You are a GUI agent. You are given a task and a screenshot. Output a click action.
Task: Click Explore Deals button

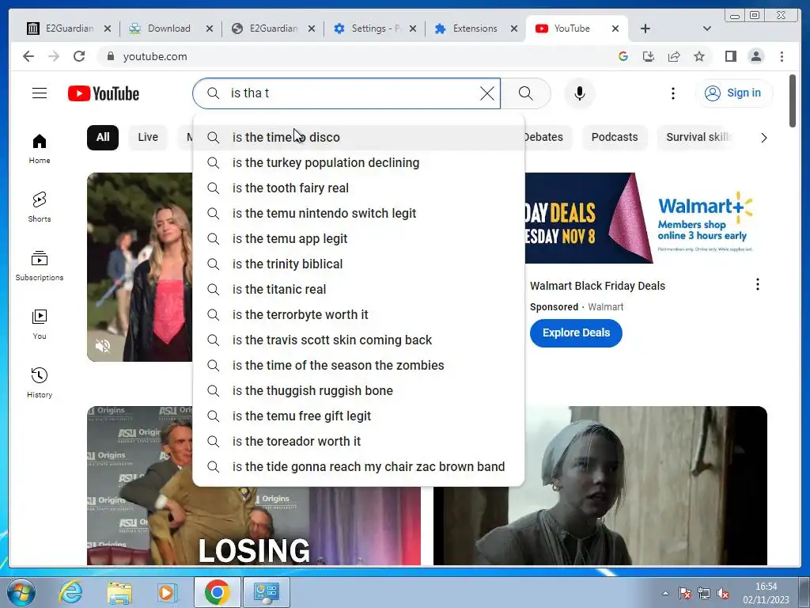(576, 333)
